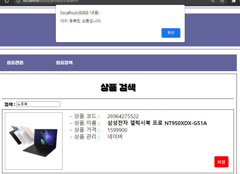Click the bookmark star icon

pos(222,1)
